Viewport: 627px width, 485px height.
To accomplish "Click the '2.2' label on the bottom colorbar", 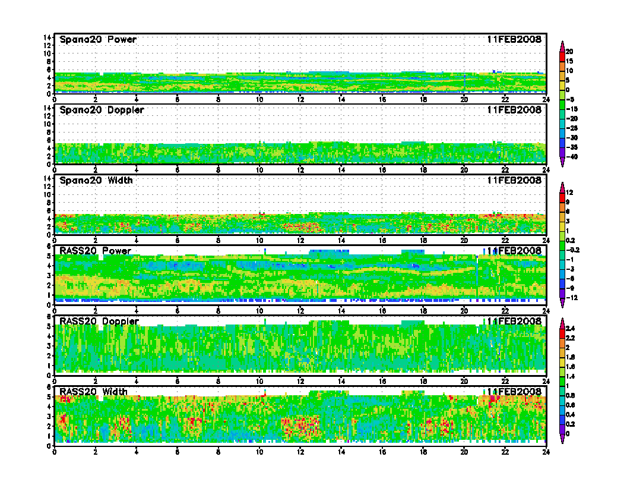I will (570, 338).
